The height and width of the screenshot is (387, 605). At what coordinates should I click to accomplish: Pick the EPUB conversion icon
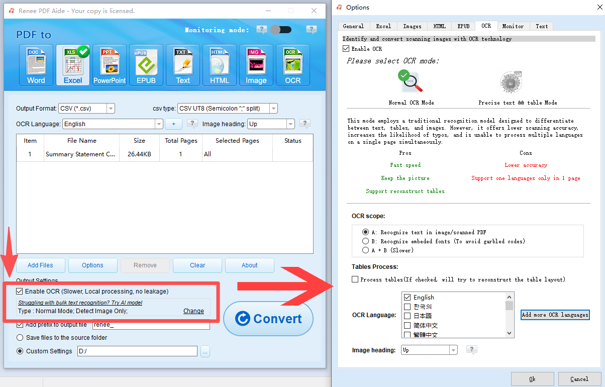pos(146,64)
